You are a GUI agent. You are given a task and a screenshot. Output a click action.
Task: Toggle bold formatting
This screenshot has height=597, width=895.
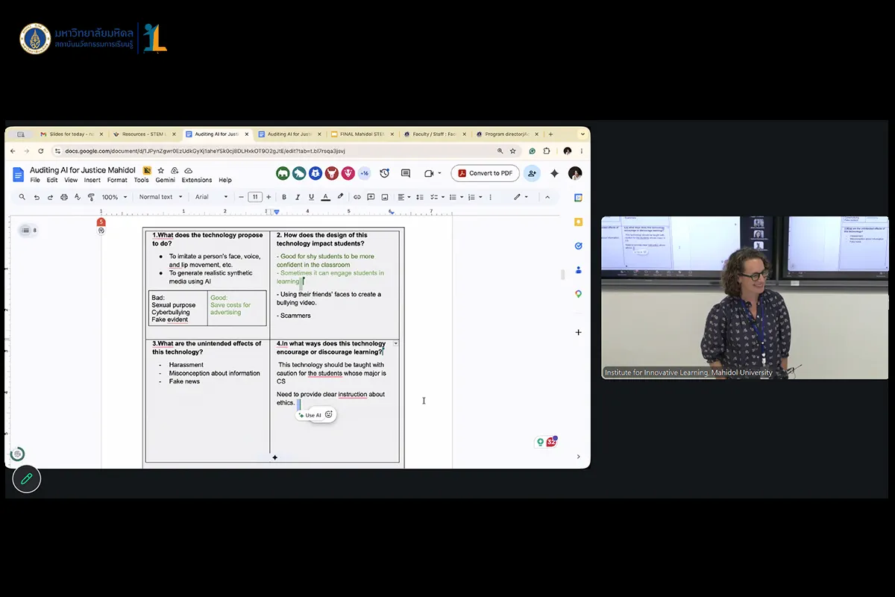coord(284,197)
